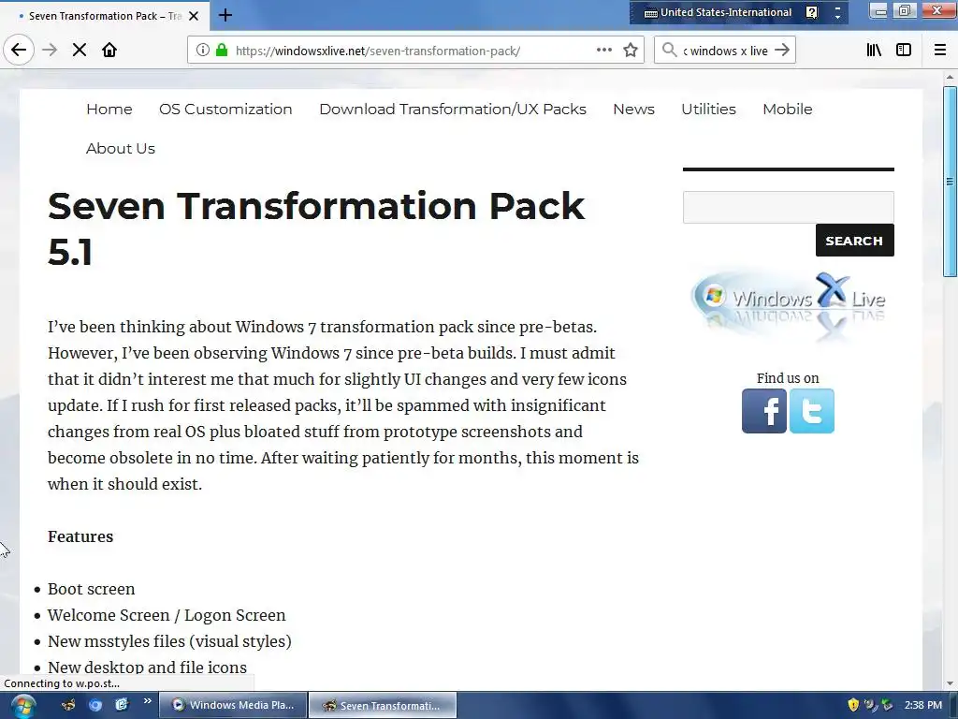Click the site sidebar search field
The width and height of the screenshot is (958, 719).
(788, 207)
